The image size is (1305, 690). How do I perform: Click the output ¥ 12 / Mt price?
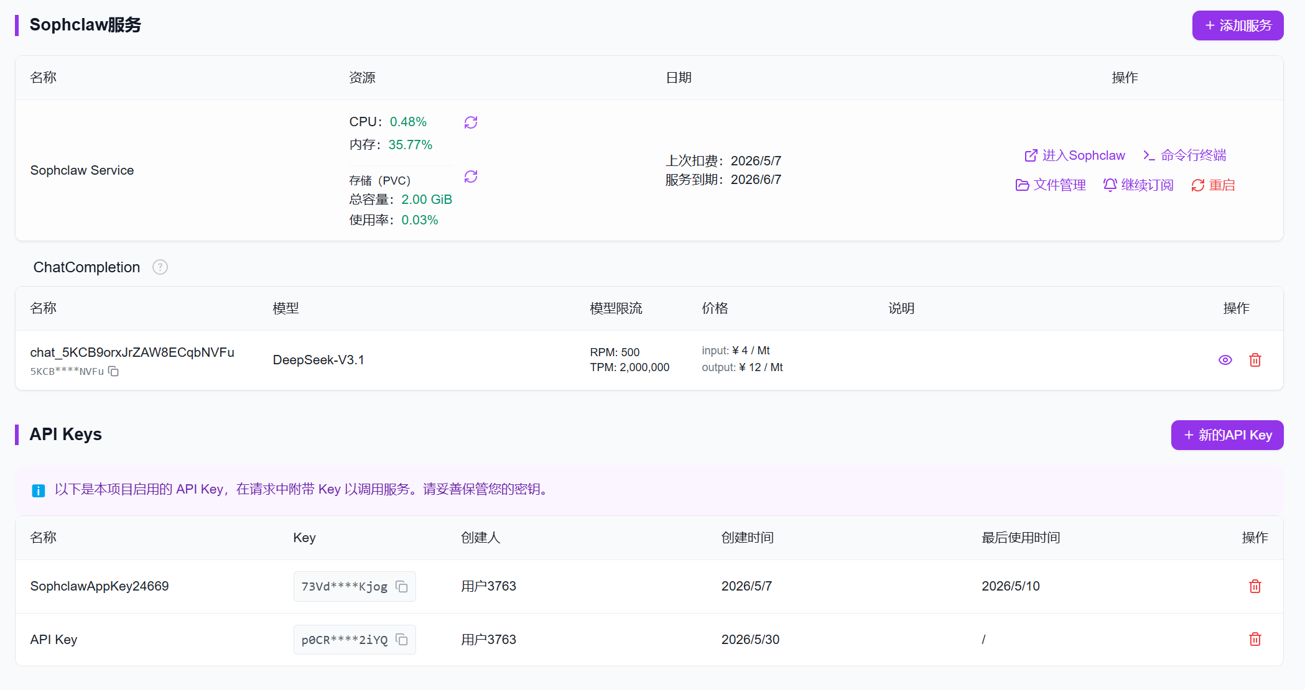[742, 367]
